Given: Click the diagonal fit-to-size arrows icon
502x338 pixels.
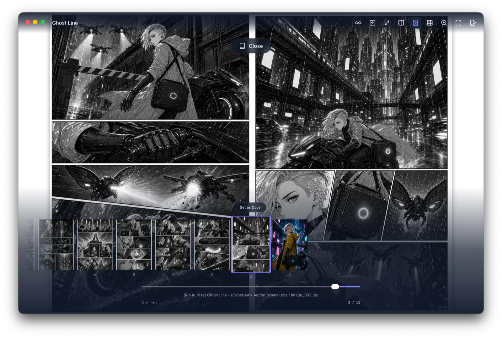Looking at the screenshot, I should [387, 23].
